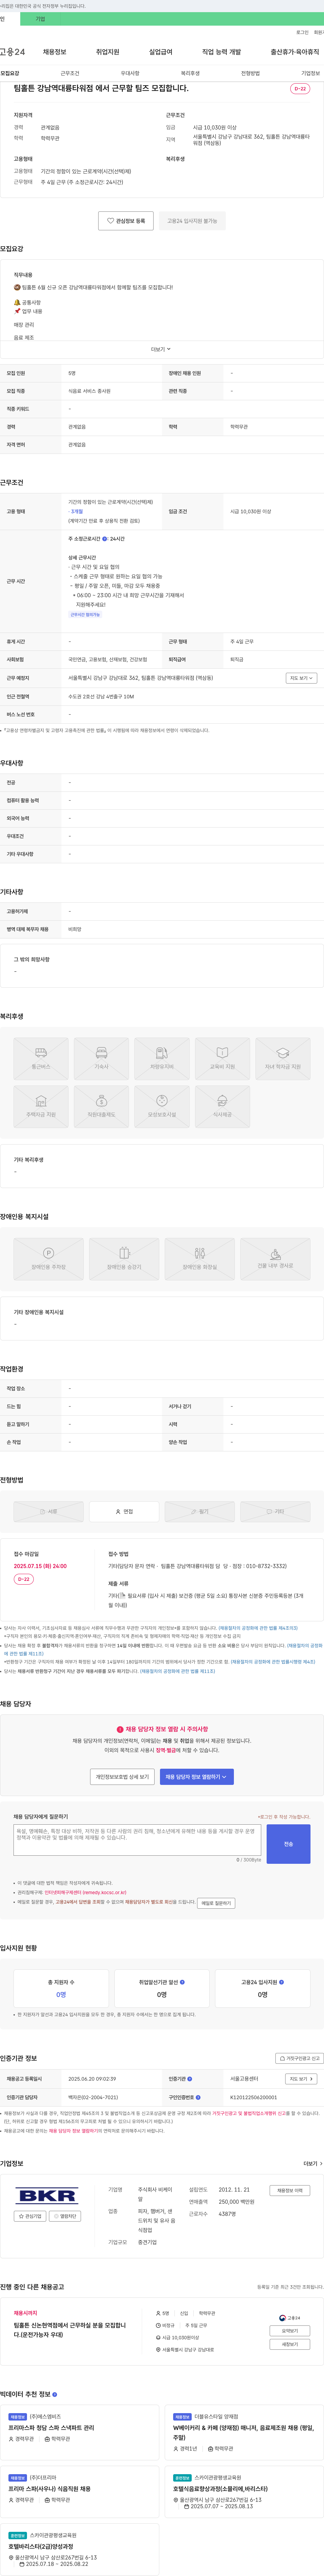Click the 새창보기 button
This screenshot has width=324, height=2576.
[x=290, y=2344]
